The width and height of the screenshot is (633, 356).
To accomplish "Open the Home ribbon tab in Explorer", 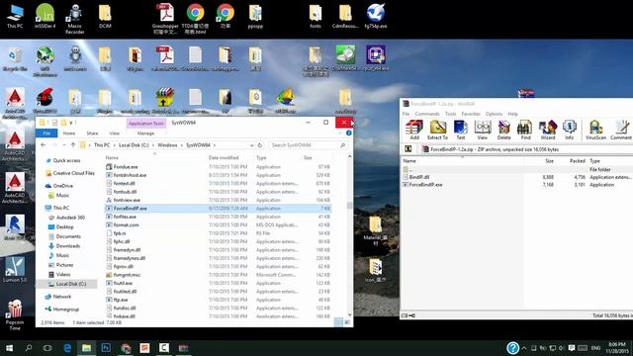I will [x=69, y=133].
